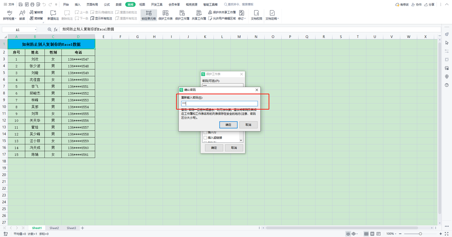The image size is (452, 237).
Task: Click 繁转简 conversion button
Action: point(36,12)
